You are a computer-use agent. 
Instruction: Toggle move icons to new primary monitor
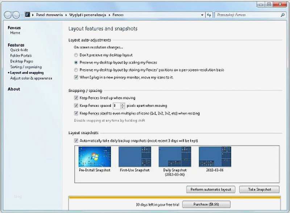click(76, 77)
